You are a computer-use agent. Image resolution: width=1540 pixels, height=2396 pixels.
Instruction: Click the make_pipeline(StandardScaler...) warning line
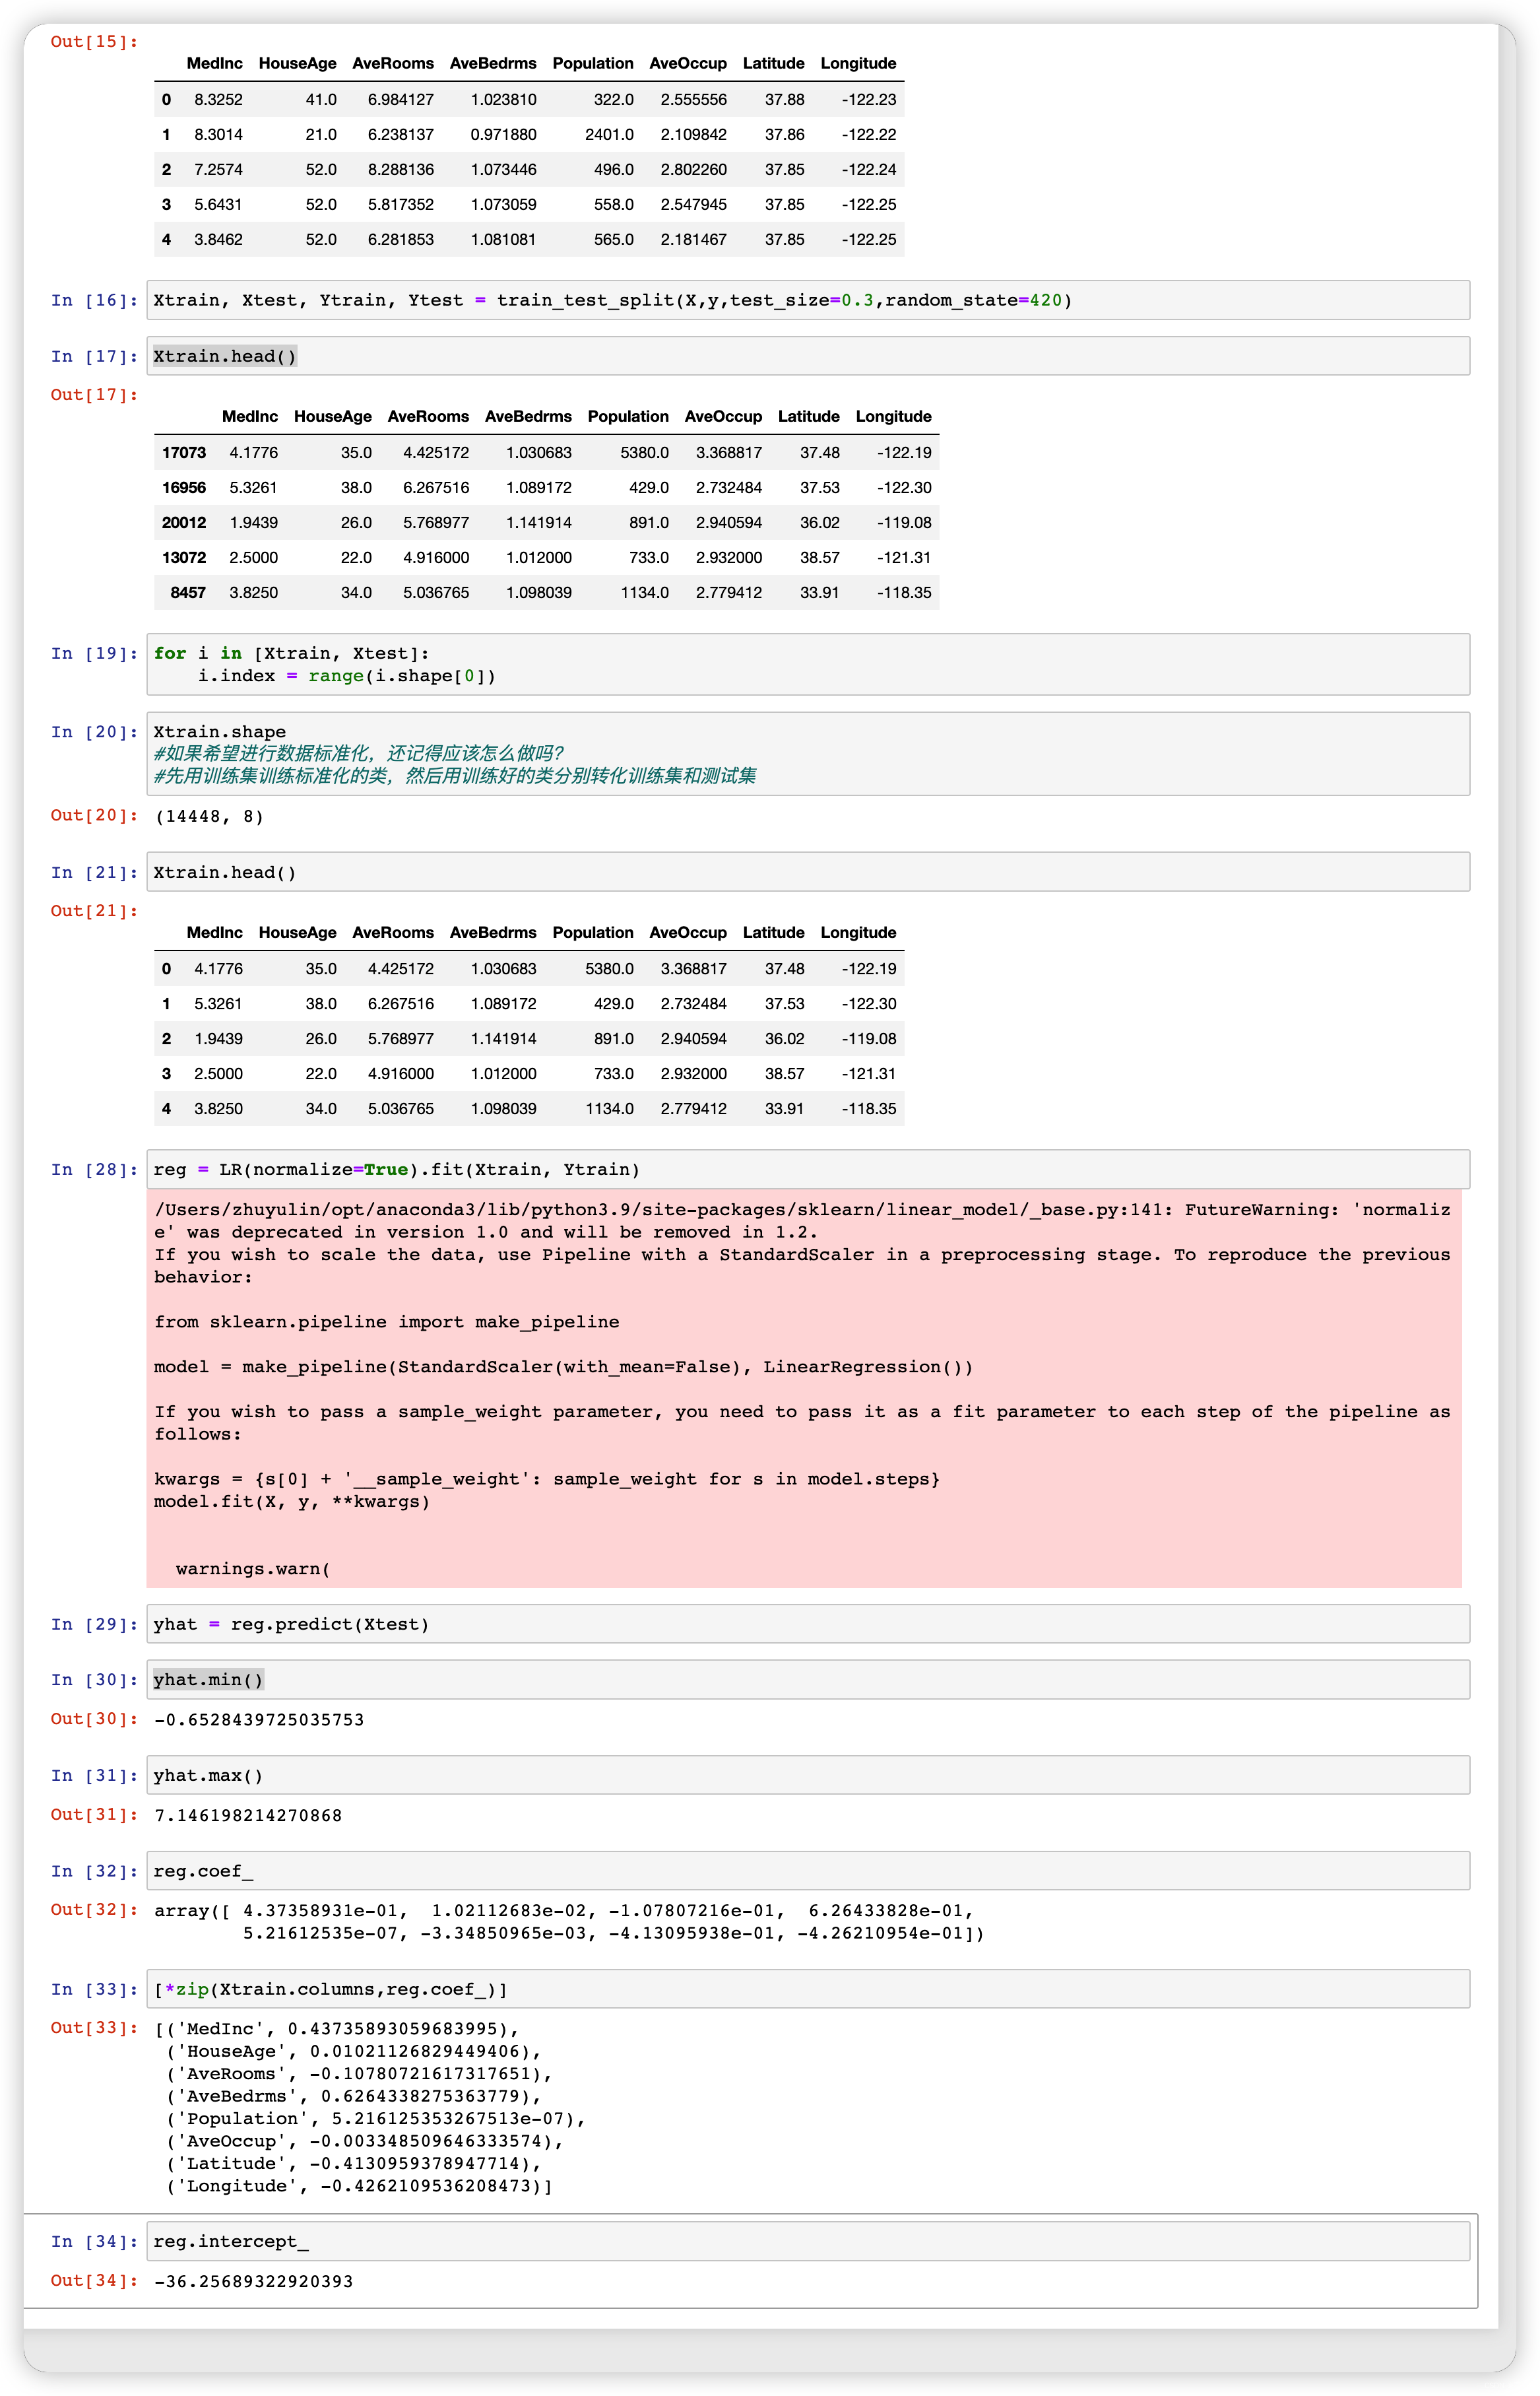point(563,1366)
